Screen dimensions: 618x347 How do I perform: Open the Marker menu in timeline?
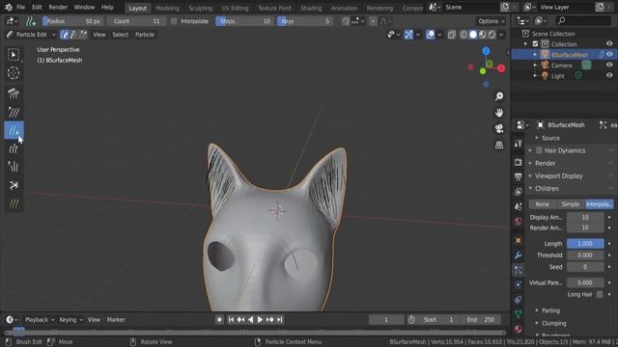coord(116,320)
